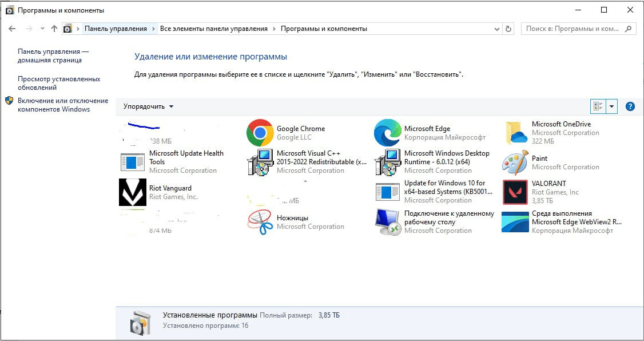Expand the chevron before Панель управления breadcrumb
644x341 pixels.
(78, 29)
